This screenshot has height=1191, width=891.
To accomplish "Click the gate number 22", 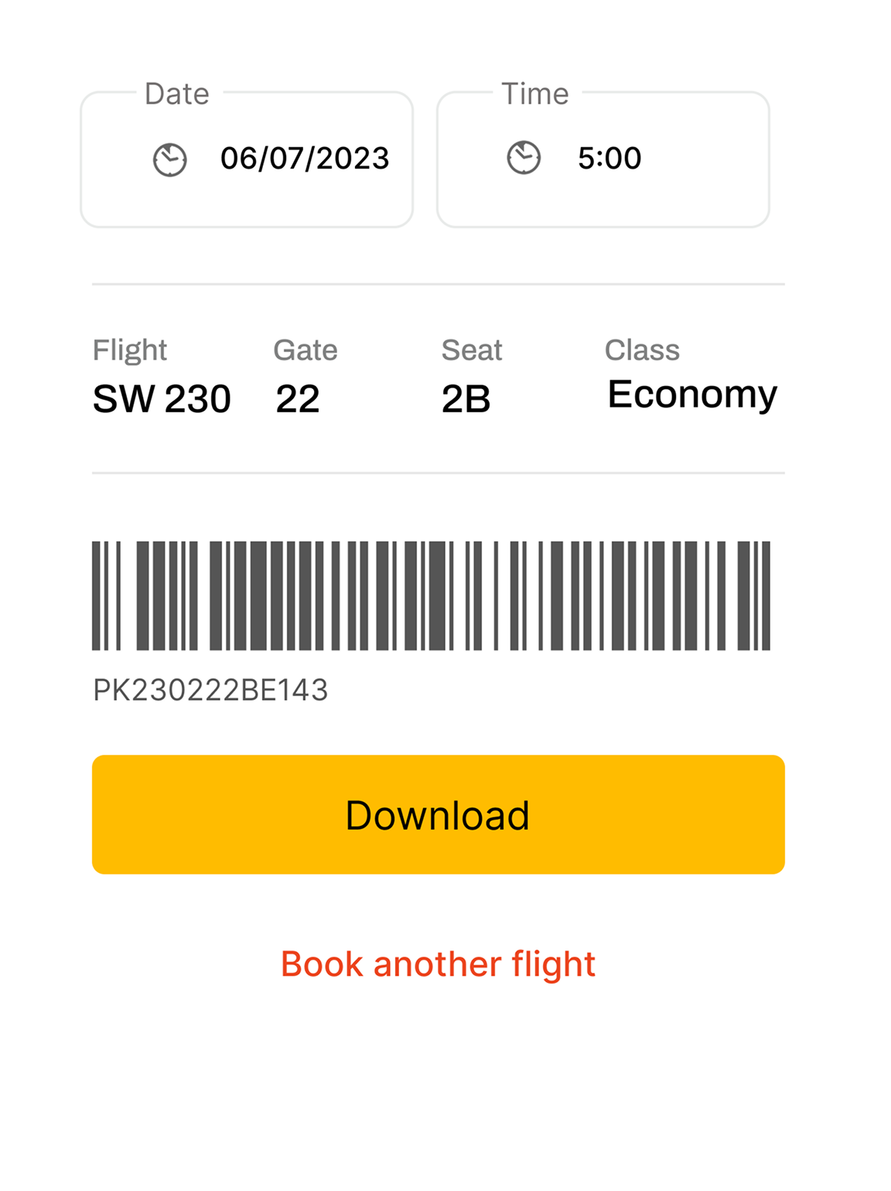I will 298,399.
